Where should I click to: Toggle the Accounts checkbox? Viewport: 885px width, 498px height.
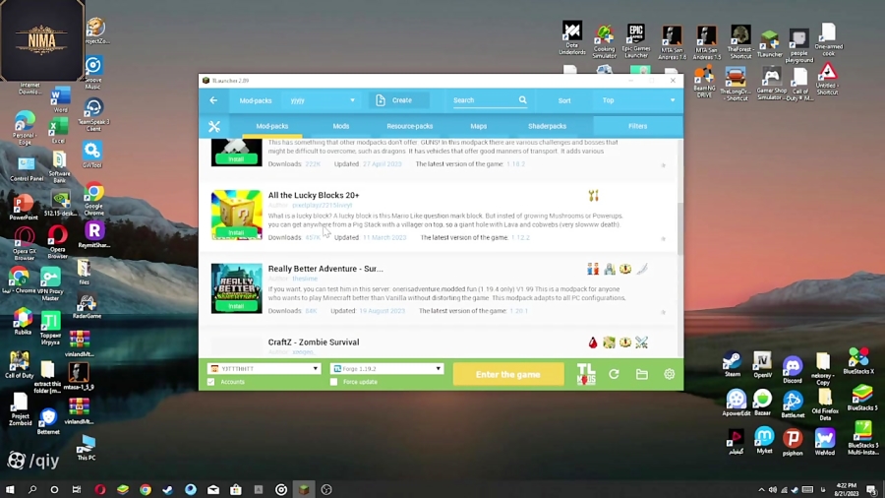click(211, 382)
